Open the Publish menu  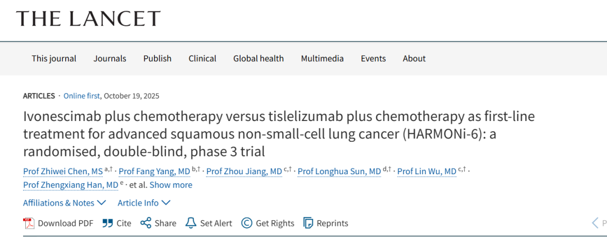tap(157, 58)
